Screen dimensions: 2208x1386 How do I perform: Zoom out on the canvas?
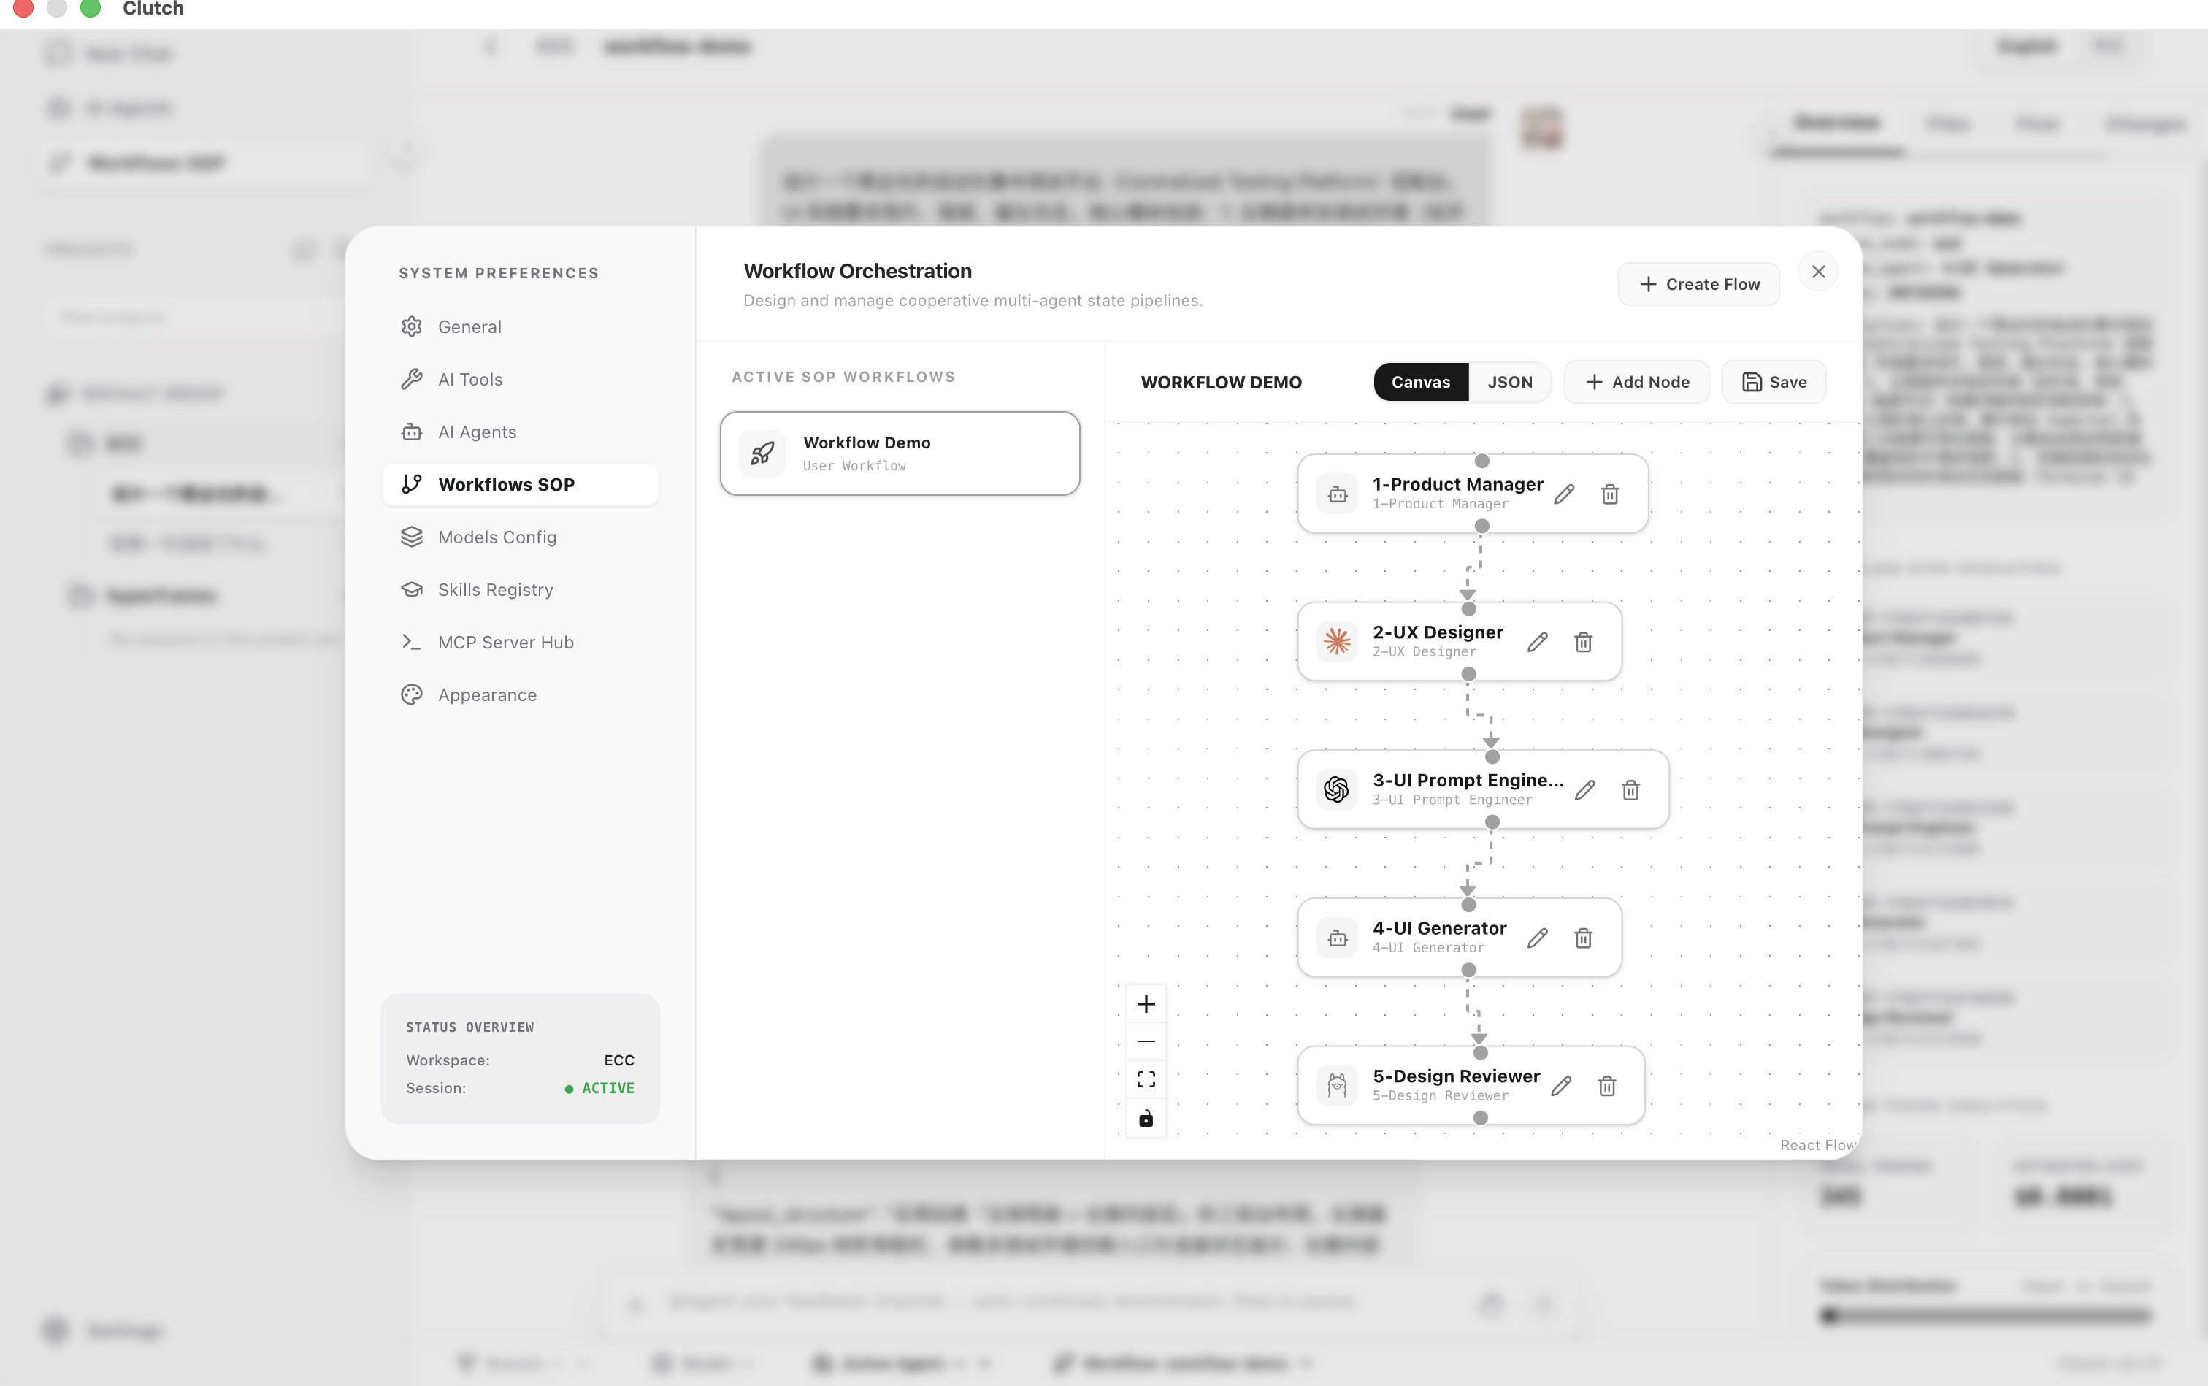pyautogui.click(x=1146, y=1041)
